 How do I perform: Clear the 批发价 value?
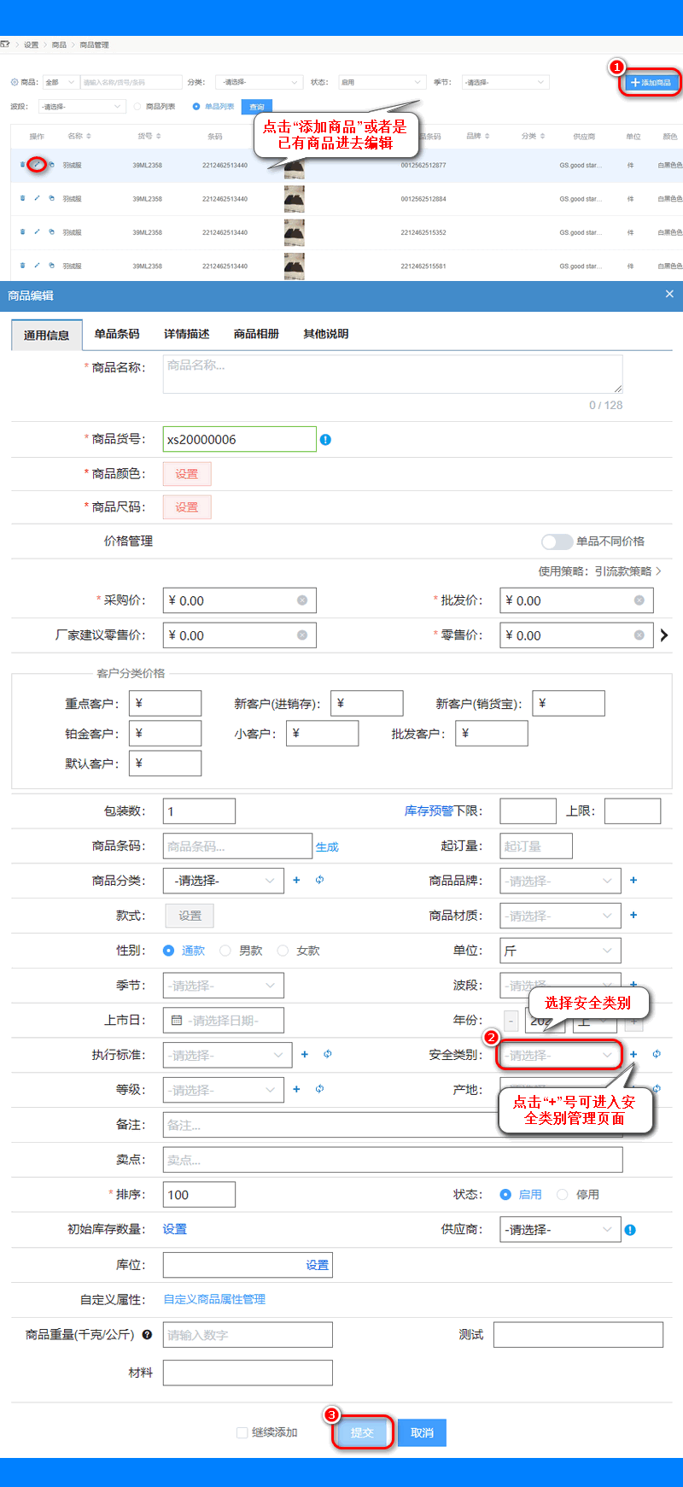(x=639, y=600)
